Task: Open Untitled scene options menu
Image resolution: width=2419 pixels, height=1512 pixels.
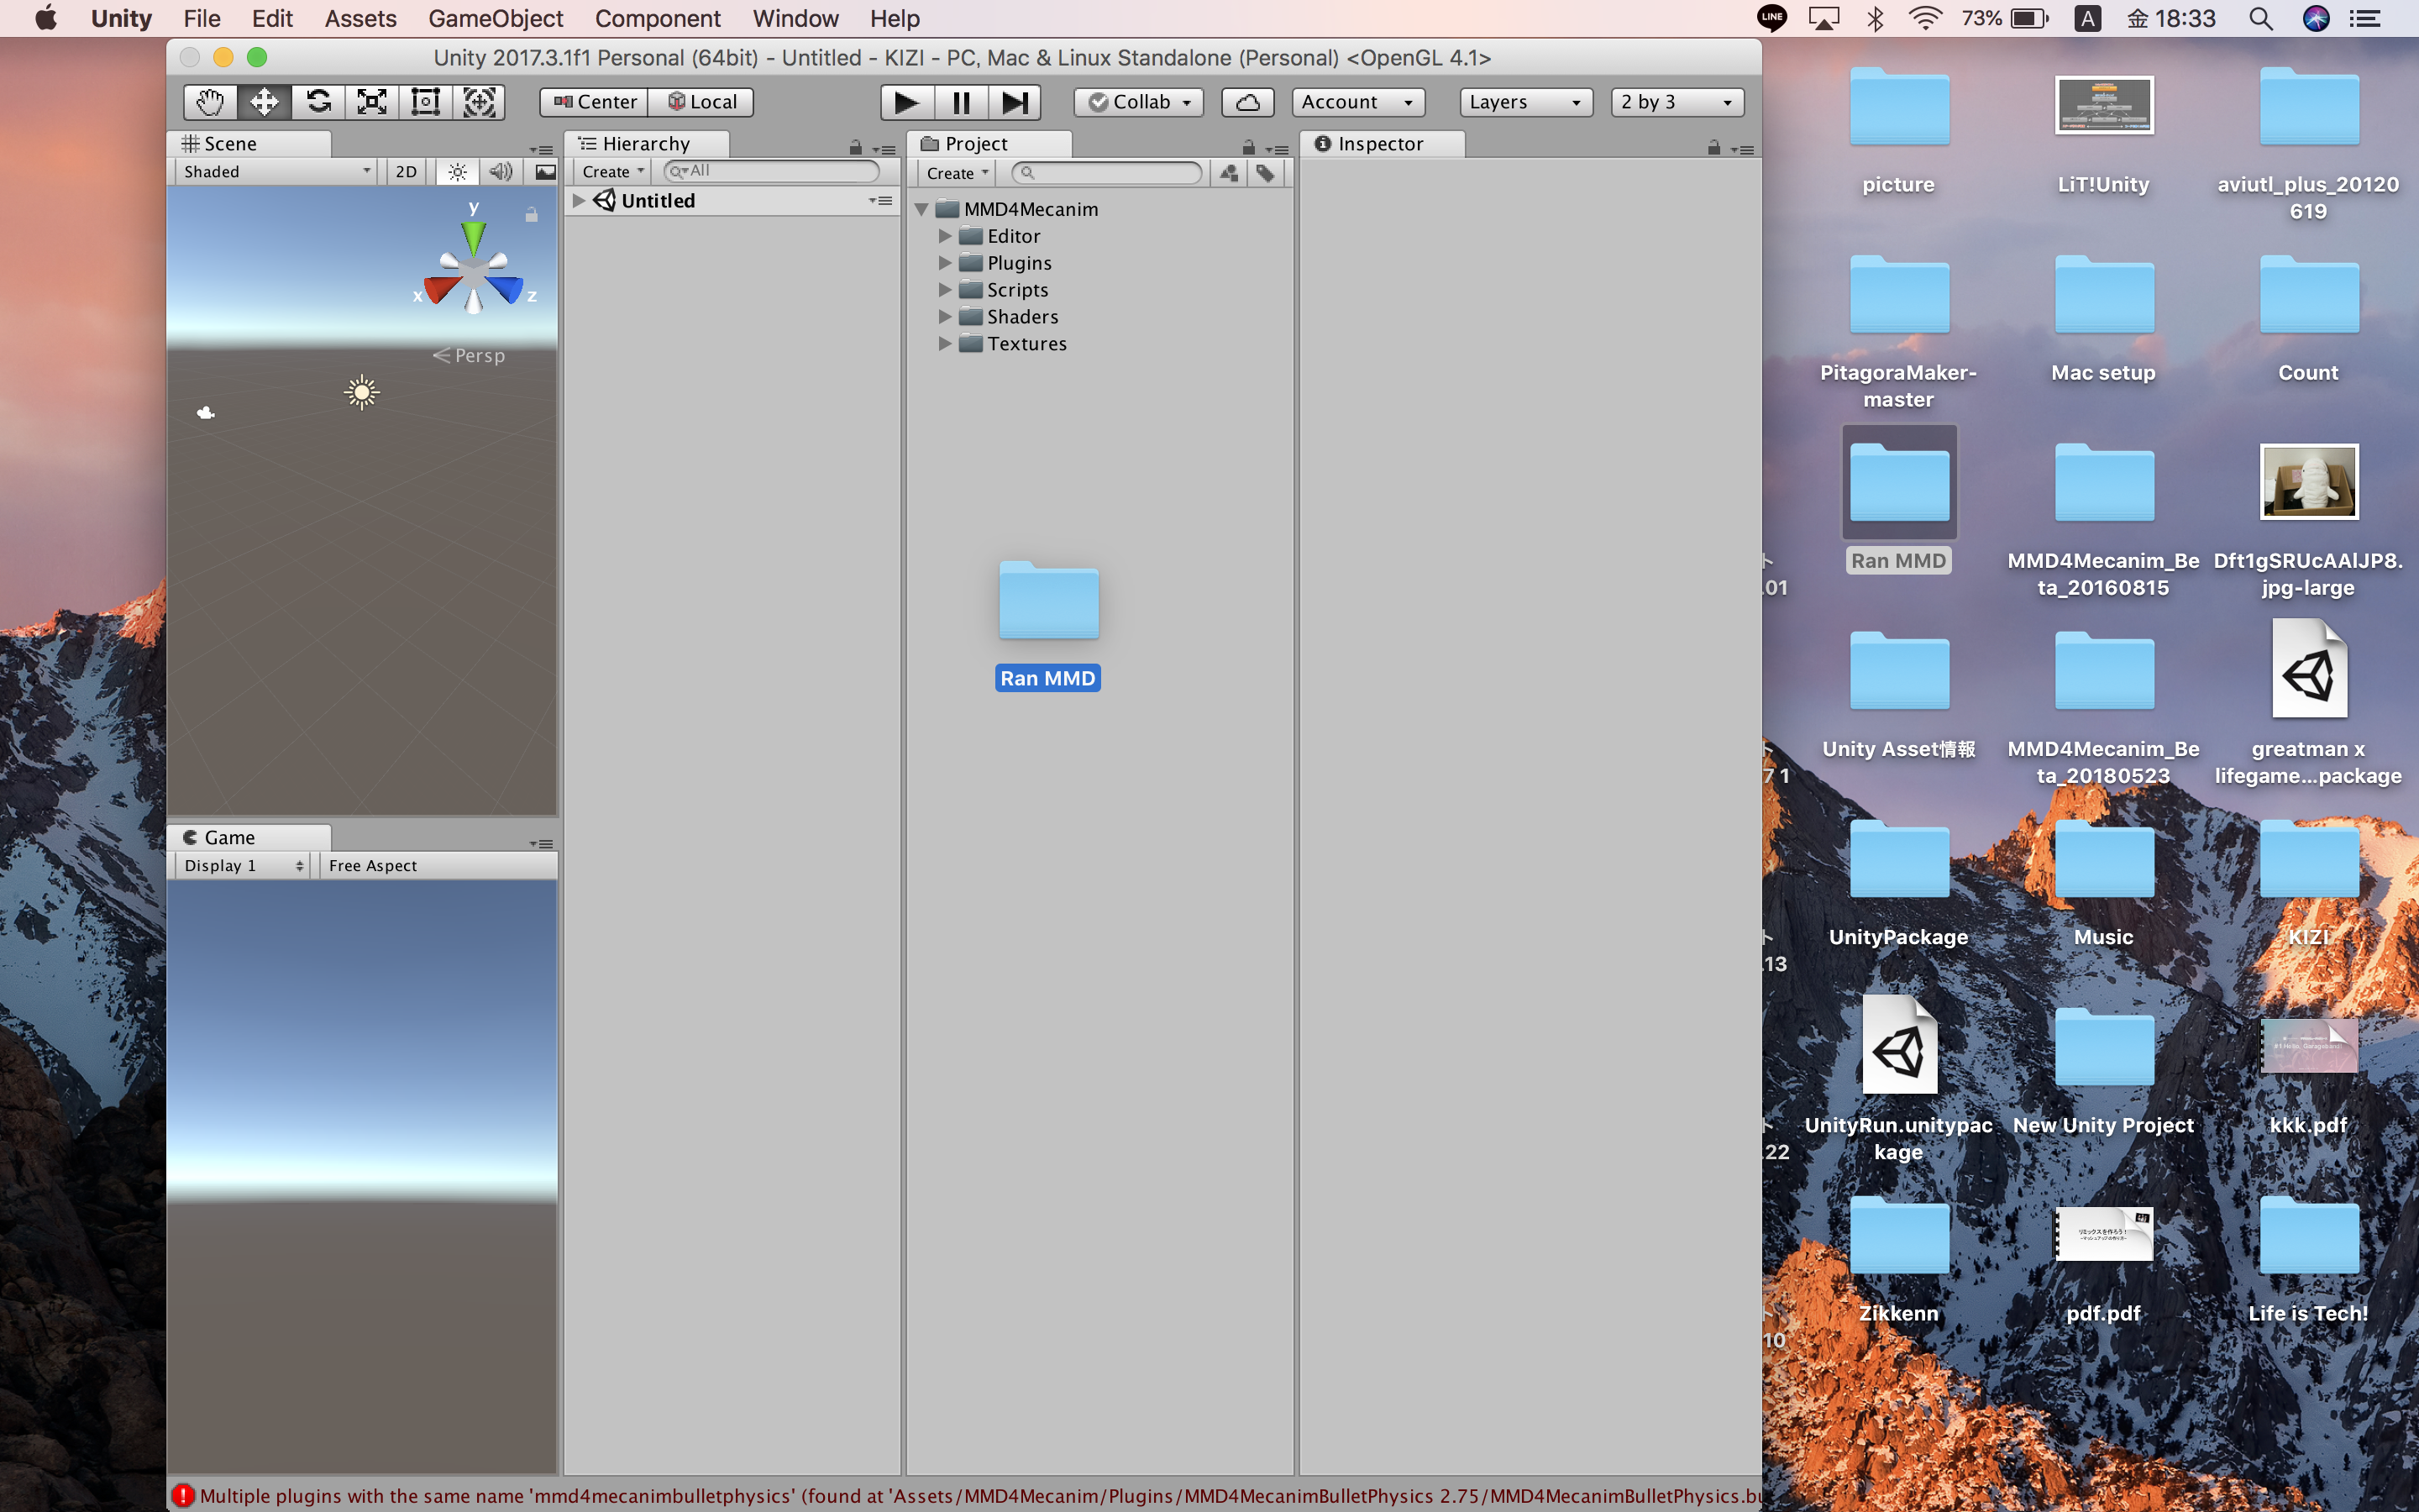Action: point(880,201)
